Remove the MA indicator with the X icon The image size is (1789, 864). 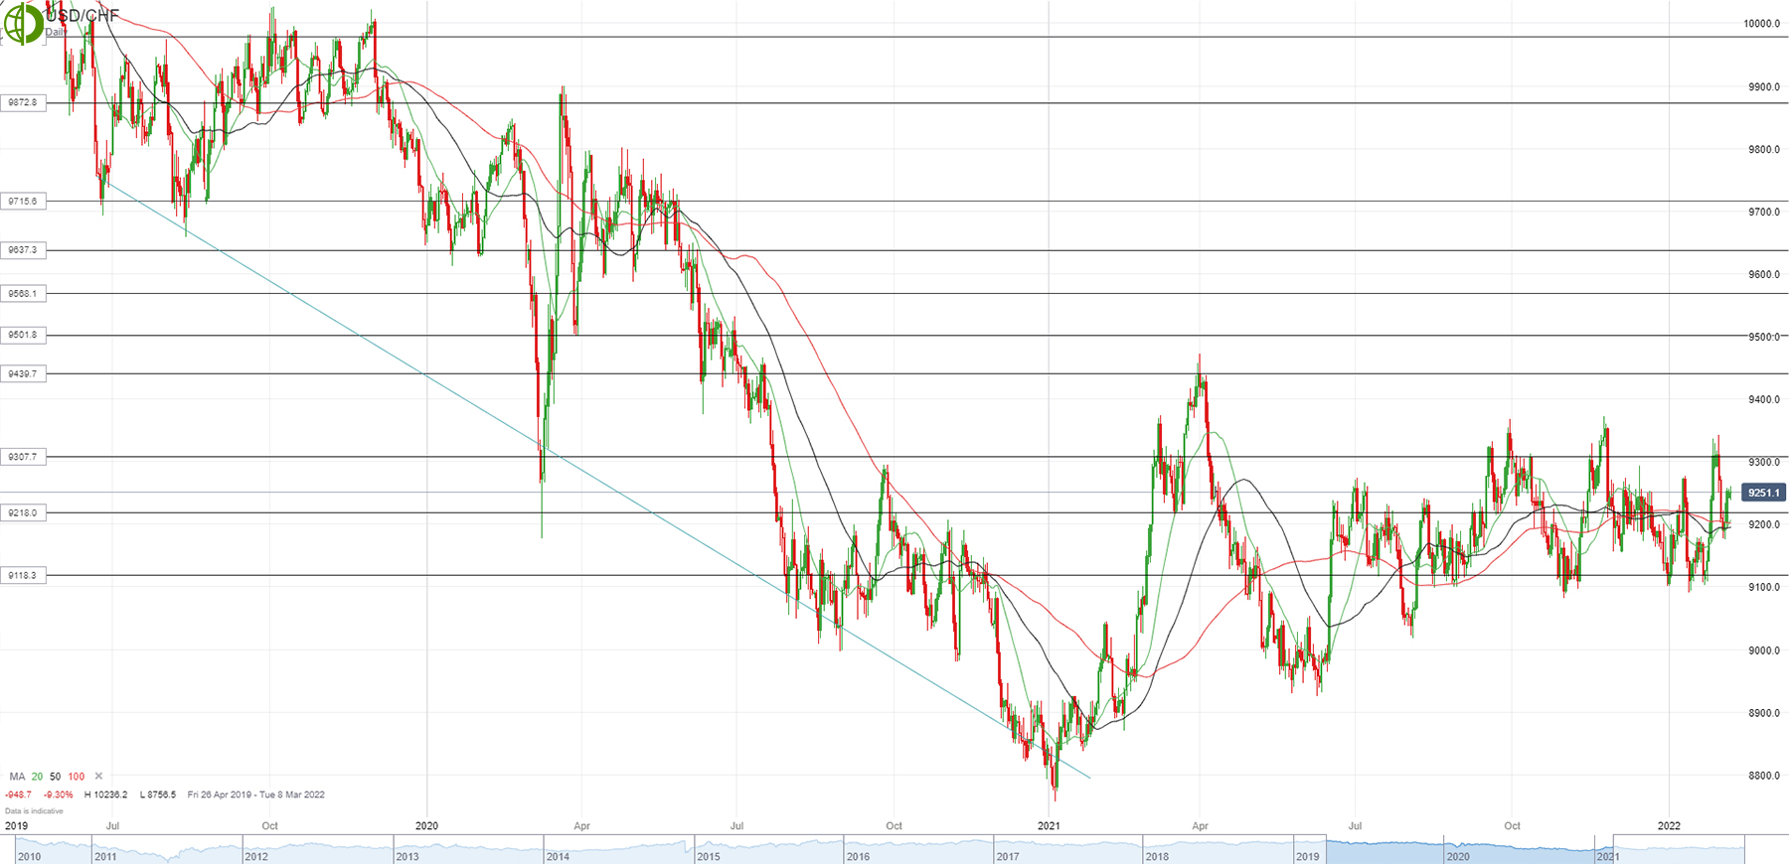98,777
